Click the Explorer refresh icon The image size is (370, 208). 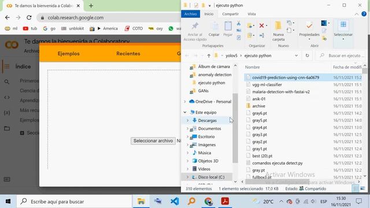tap(307, 55)
